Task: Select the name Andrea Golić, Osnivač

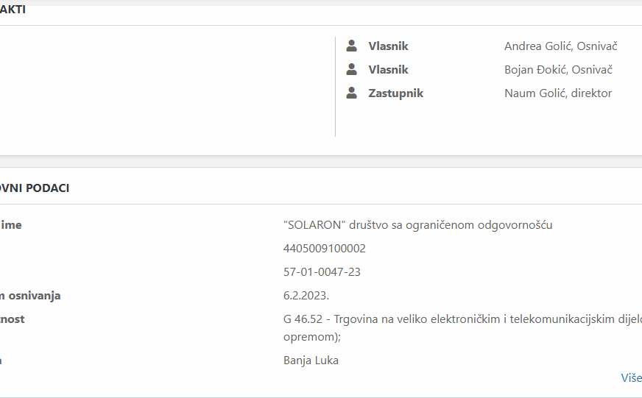Action: tap(560, 46)
